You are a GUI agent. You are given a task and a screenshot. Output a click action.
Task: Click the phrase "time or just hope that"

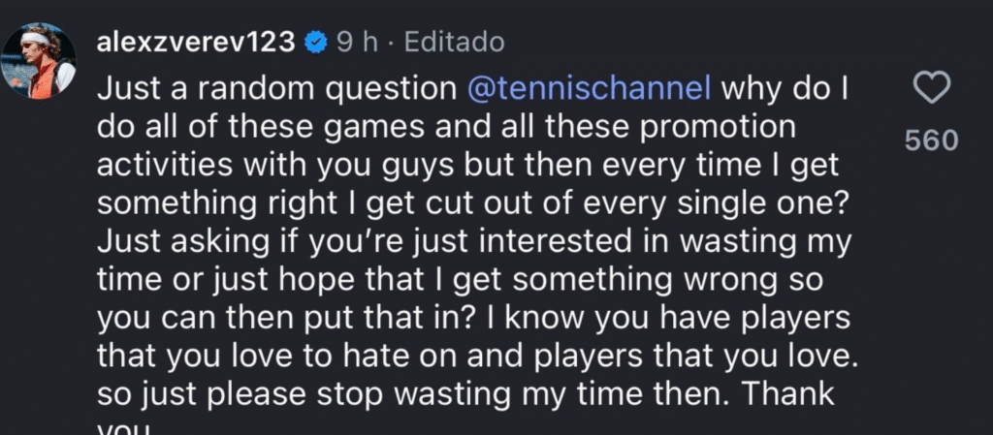coord(242,281)
